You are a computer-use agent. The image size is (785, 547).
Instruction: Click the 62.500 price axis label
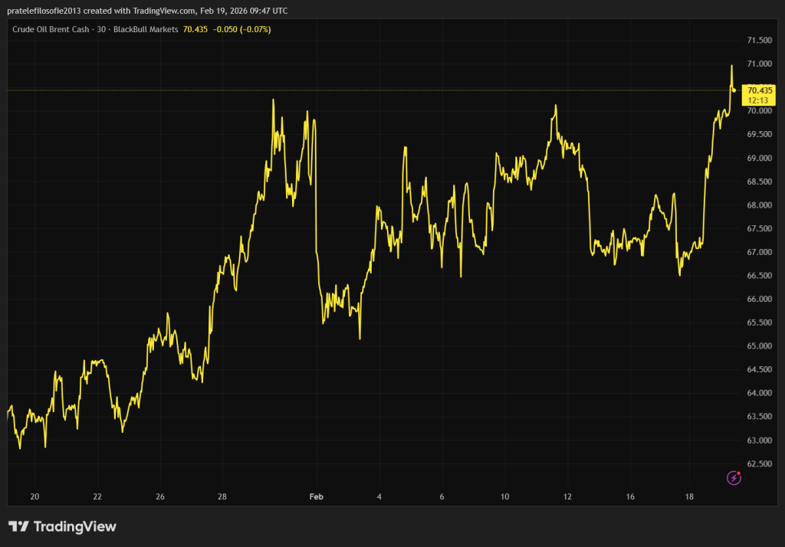pyautogui.click(x=759, y=463)
